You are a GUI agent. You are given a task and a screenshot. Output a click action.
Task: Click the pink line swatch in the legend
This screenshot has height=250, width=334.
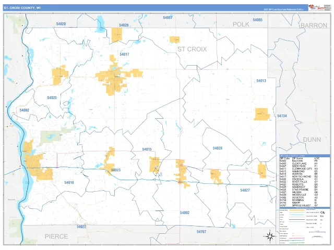pyautogui.click(x=297, y=239)
